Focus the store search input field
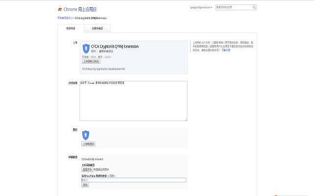The width and height of the screenshot is (314, 196). [234, 7]
